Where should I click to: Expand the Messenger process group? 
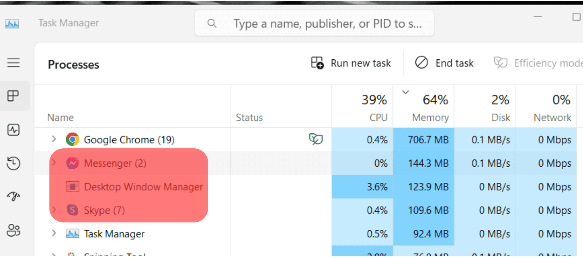pyautogui.click(x=54, y=163)
